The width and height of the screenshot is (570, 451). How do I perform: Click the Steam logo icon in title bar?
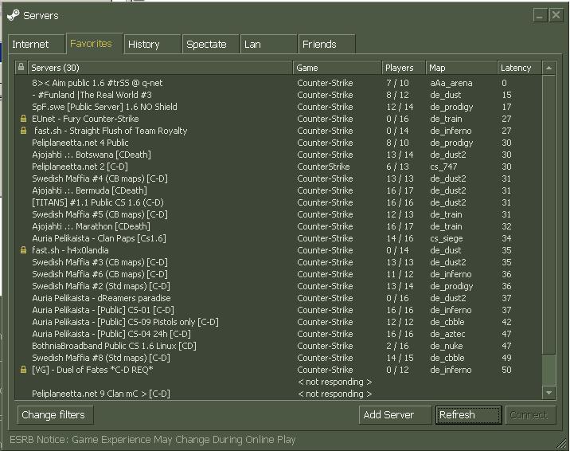(x=13, y=15)
